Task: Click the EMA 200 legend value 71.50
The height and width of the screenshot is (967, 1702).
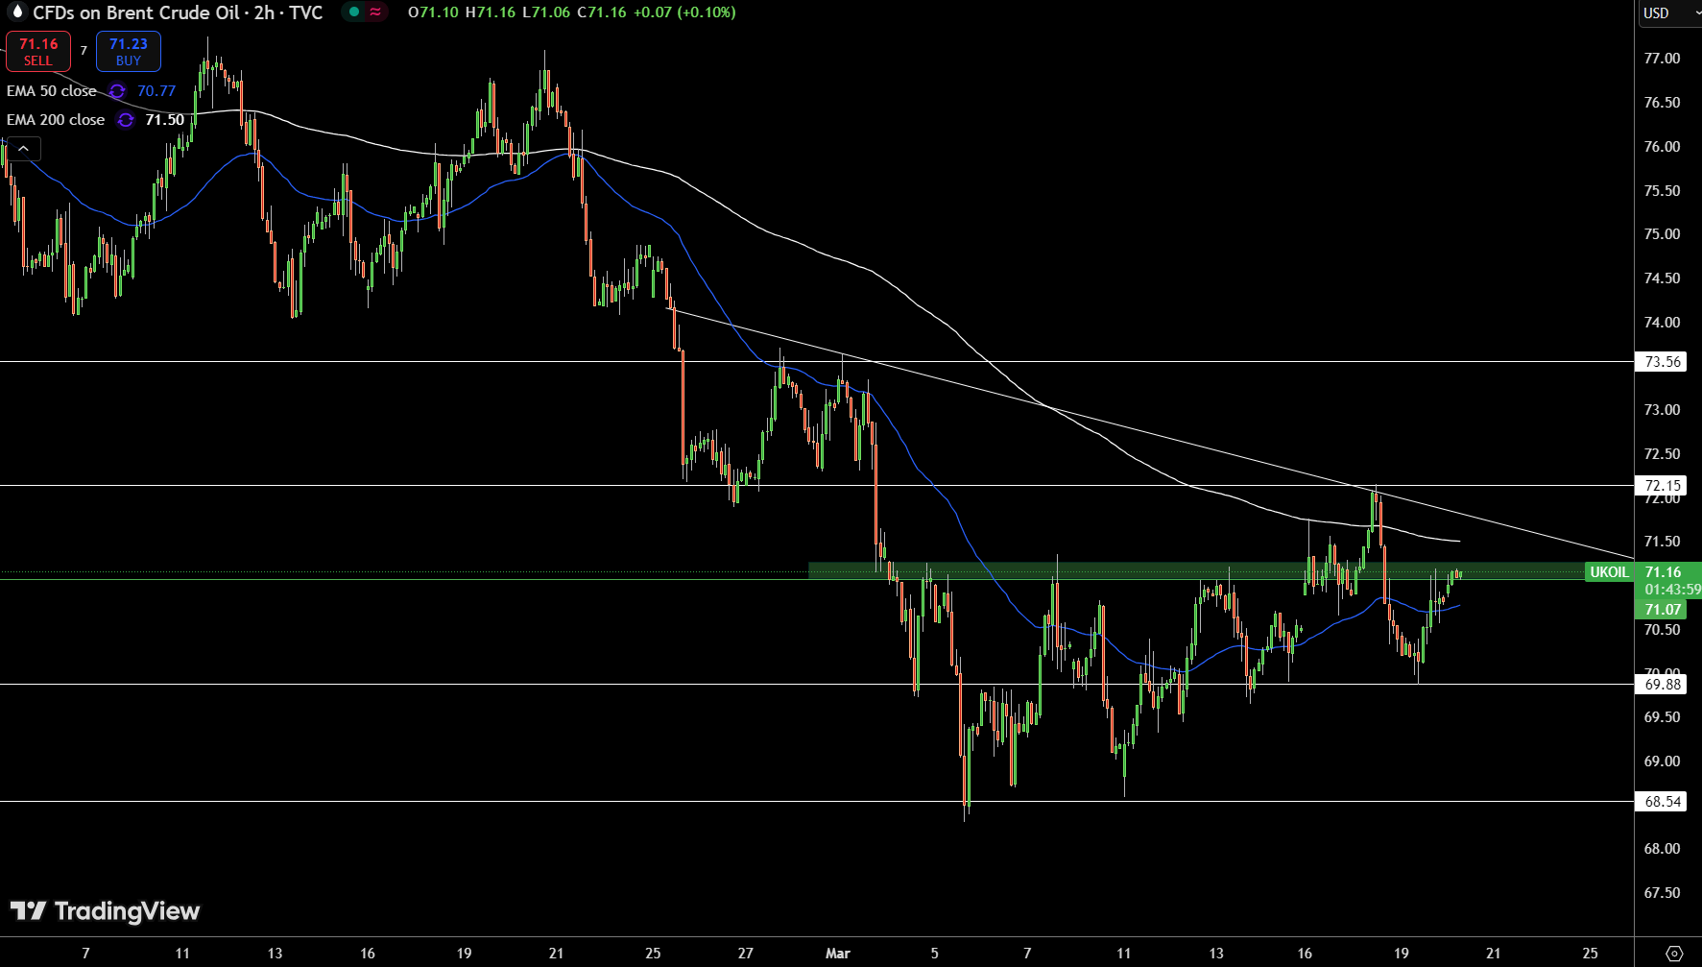Action: coord(165,120)
